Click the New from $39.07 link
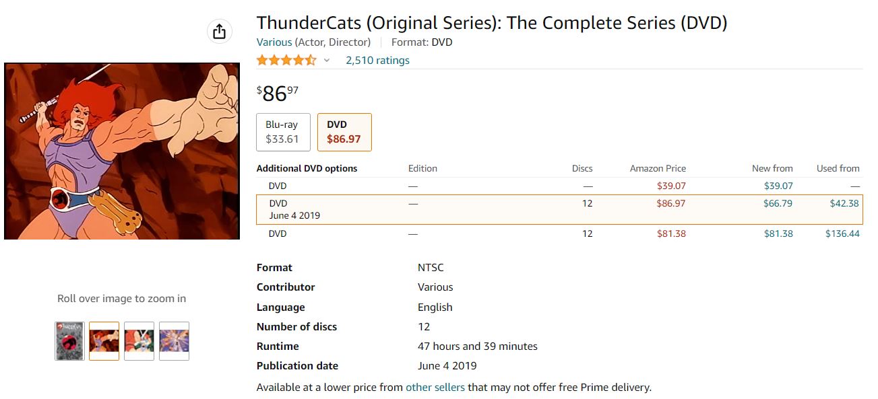 click(x=772, y=185)
